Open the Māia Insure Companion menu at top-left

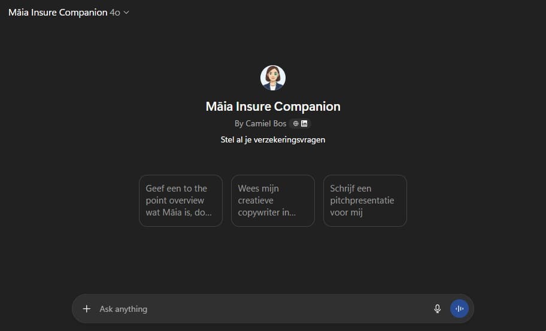[x=57, y=13]
